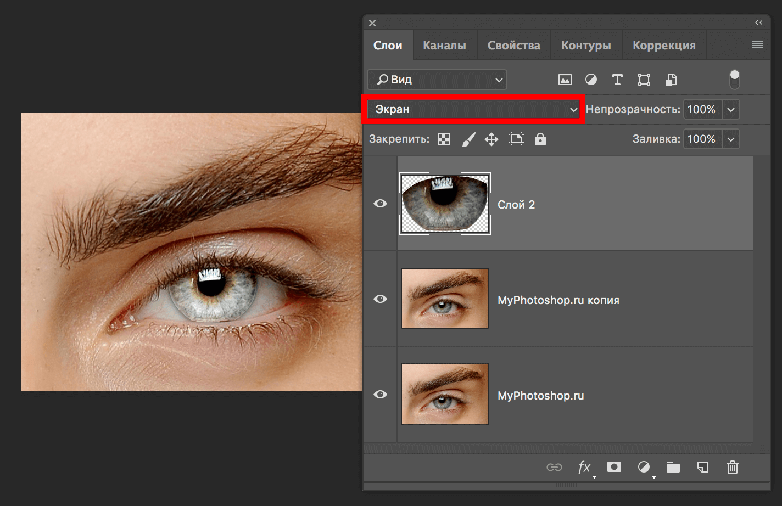Hide the Слой 2 layer

coord(380,204)
